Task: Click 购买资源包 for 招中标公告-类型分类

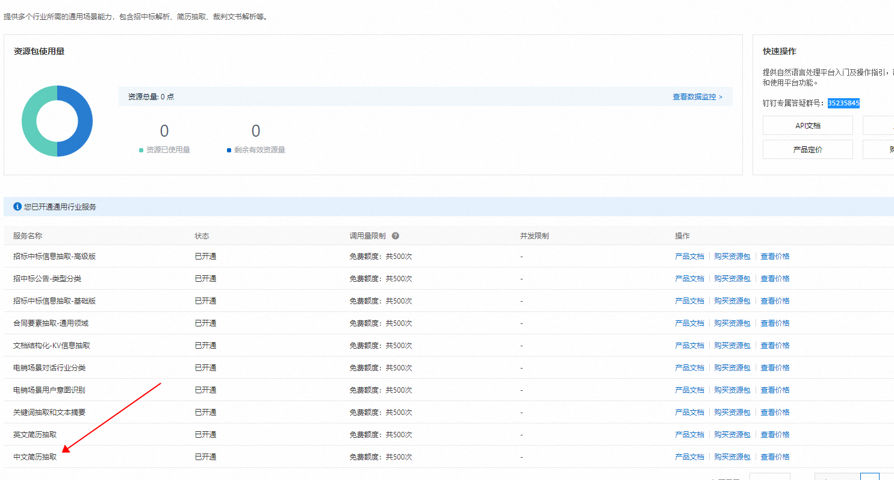Action: click(732, 278)
